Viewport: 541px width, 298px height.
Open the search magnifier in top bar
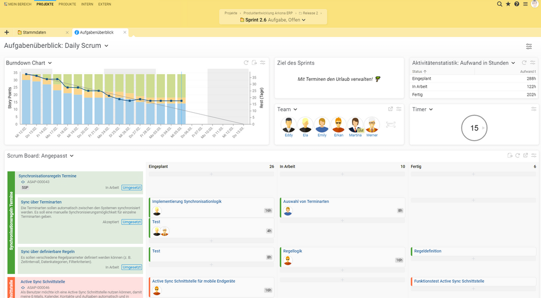point(499,4)
